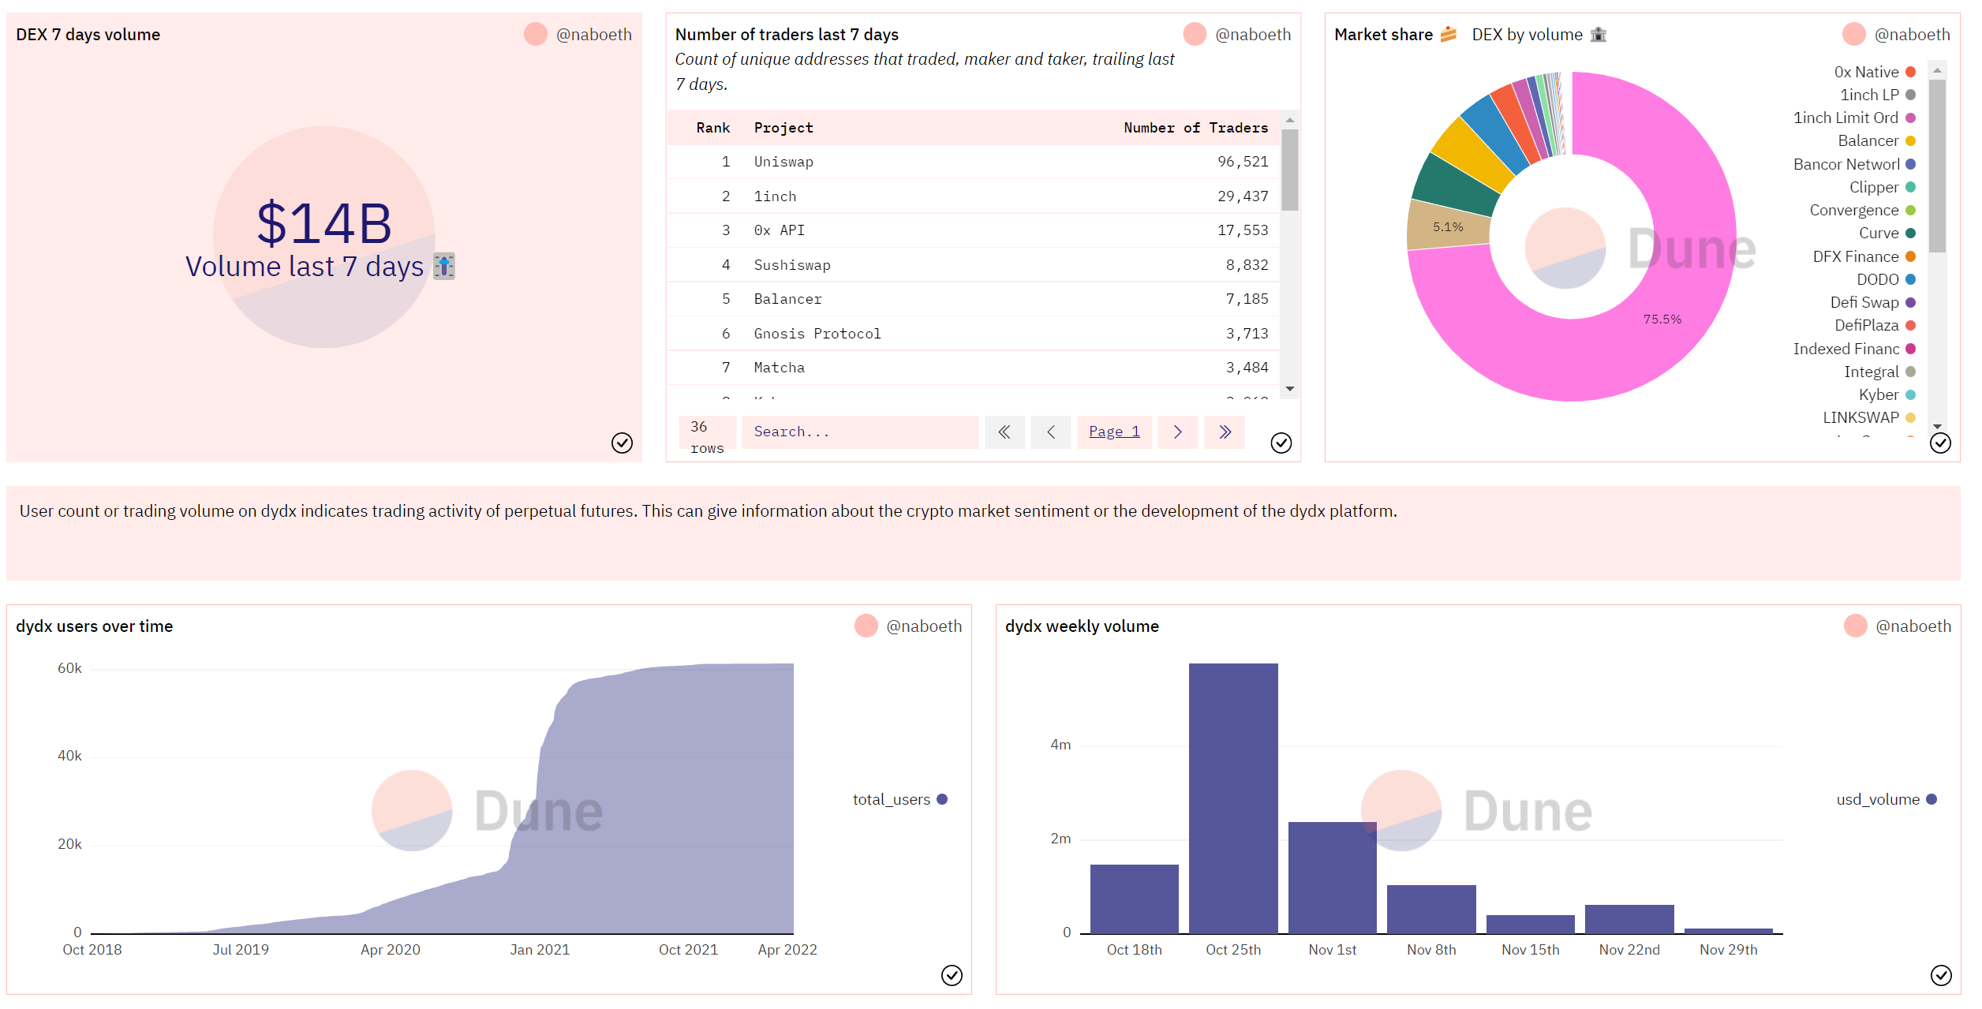Go to next page of traders table
1982x1009 pixels.
pyautogui.click(x=1177, y=432)
